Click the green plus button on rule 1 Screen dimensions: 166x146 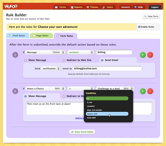click(x=143, y=55)
